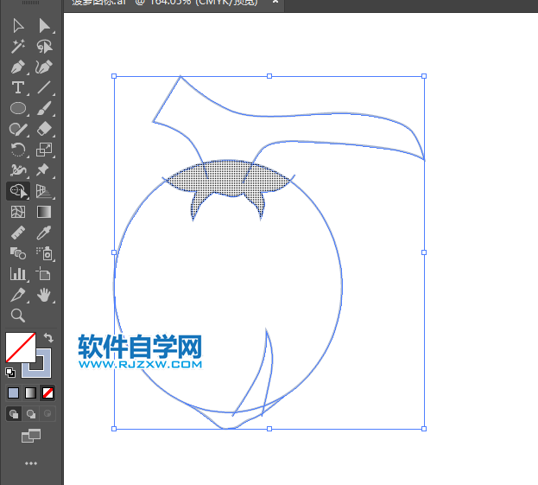Select the Pen tool
The image size is (538, 485).
tap(18, 67)
